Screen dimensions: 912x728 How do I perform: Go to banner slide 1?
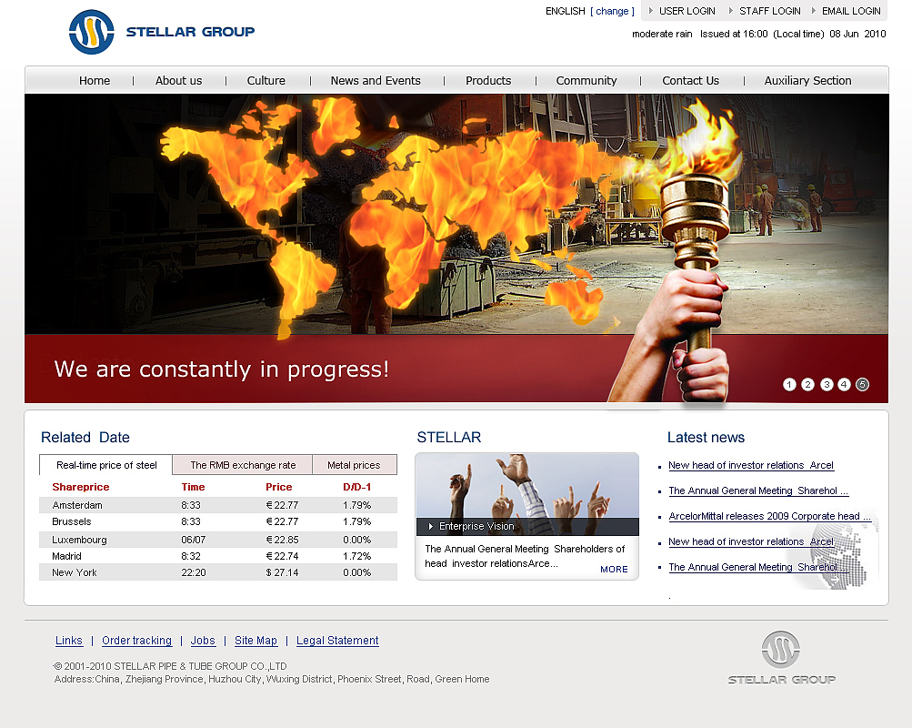click(x=789, y=385)
